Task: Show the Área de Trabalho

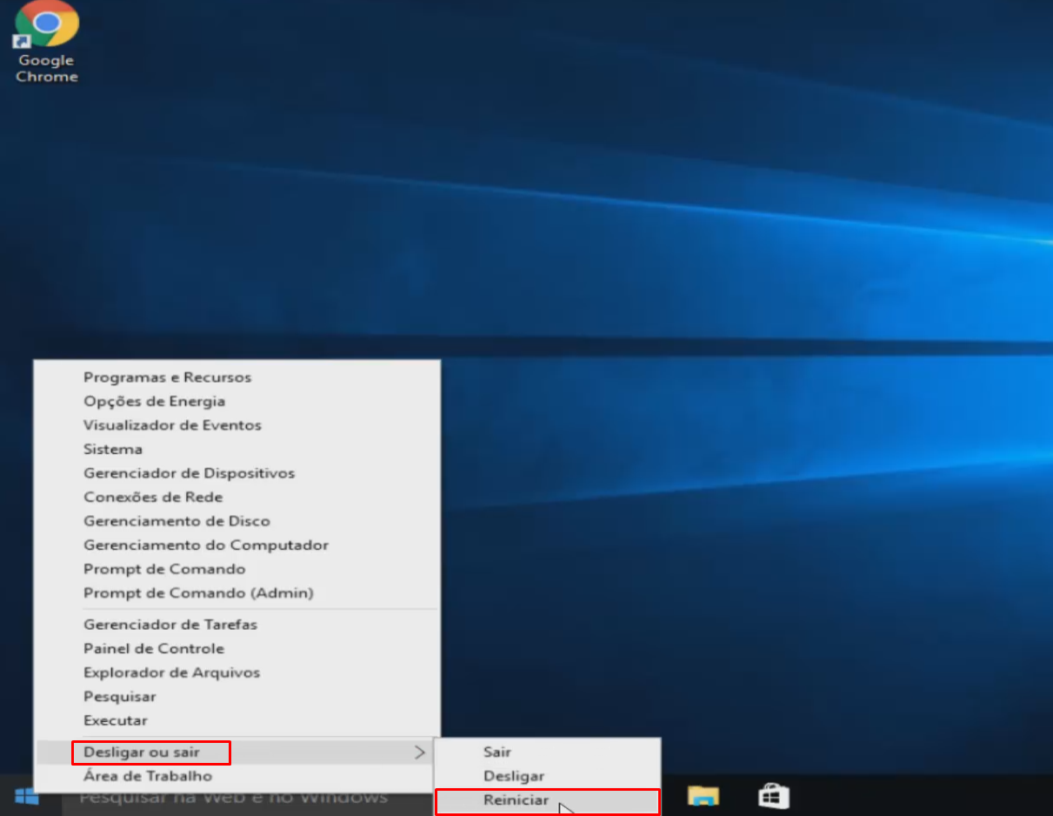Action: (x=237, y=776)
